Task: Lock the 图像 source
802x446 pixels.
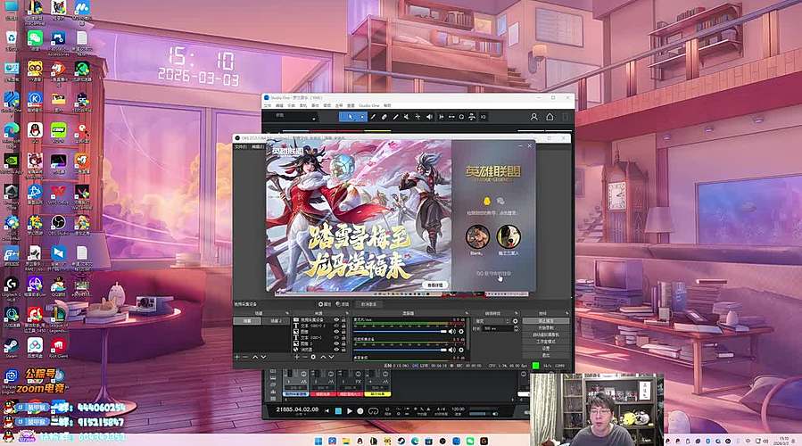Action: 343,332
